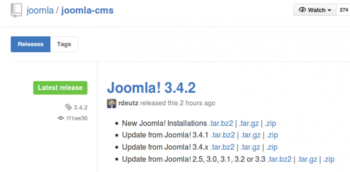Open the Joomla! 3.4.2 release title
The width and height of the screenshot is (350, 172).
[x=151, y=88]
